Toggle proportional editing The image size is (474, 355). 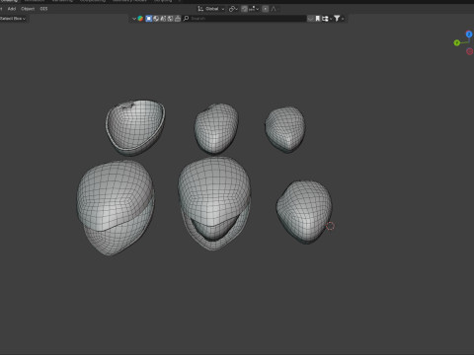tap(266, 9)
